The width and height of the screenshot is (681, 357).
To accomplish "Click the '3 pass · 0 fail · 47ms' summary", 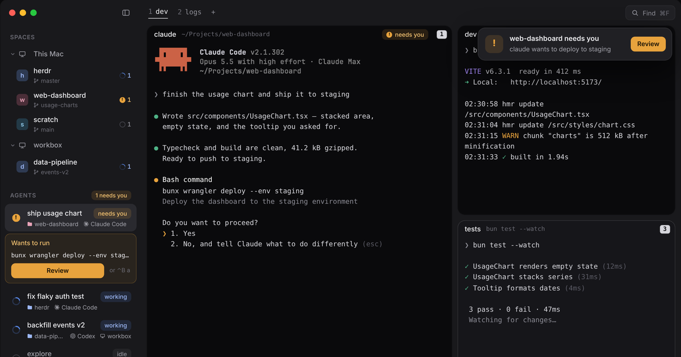I will tap(514, 309).
